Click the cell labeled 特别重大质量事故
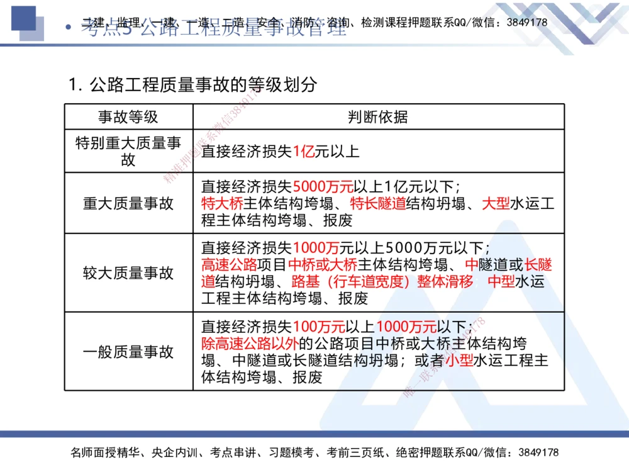629x472 pixels. 128,150
